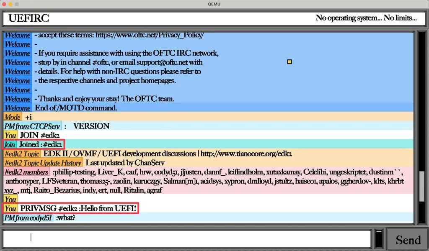Image resolution: width=429 pixels, height=251 pixels.
Task: Focus the message input field
Action: coord(187,238)
